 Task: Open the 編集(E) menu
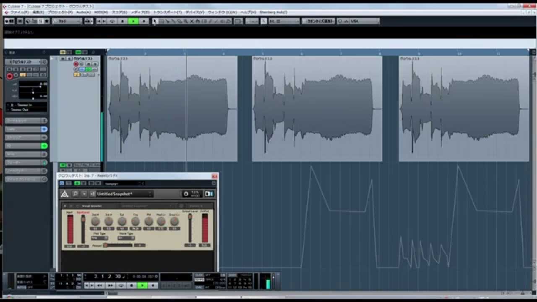[x=37, y=12]
